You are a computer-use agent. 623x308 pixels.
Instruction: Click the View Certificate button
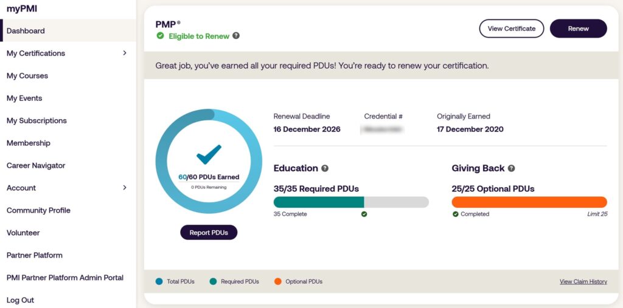[x=511, y=29]
